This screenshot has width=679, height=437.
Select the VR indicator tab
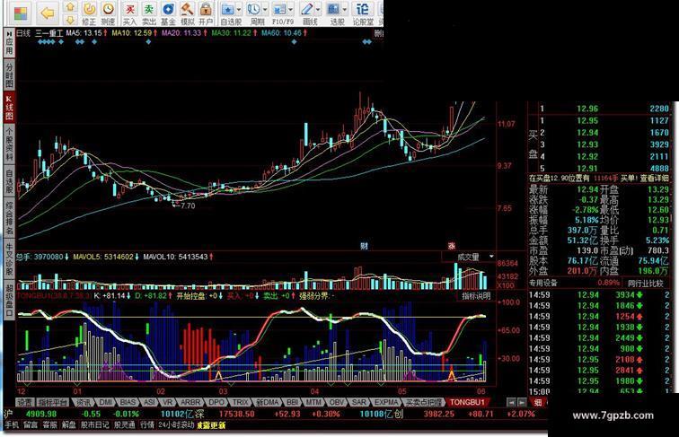(x=168, y=402)
